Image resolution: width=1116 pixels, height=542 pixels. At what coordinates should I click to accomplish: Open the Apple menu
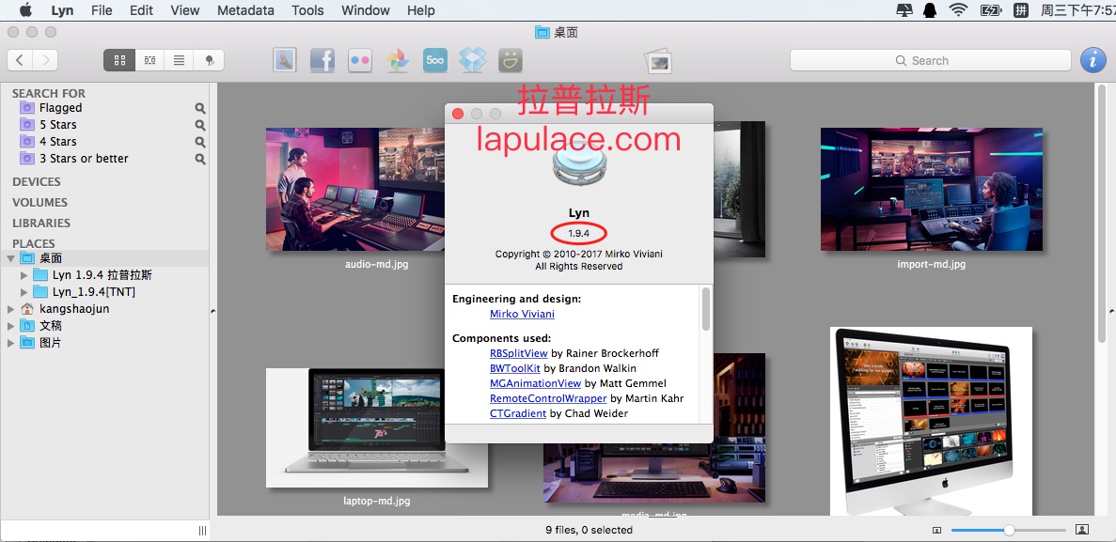pos(25,10)
